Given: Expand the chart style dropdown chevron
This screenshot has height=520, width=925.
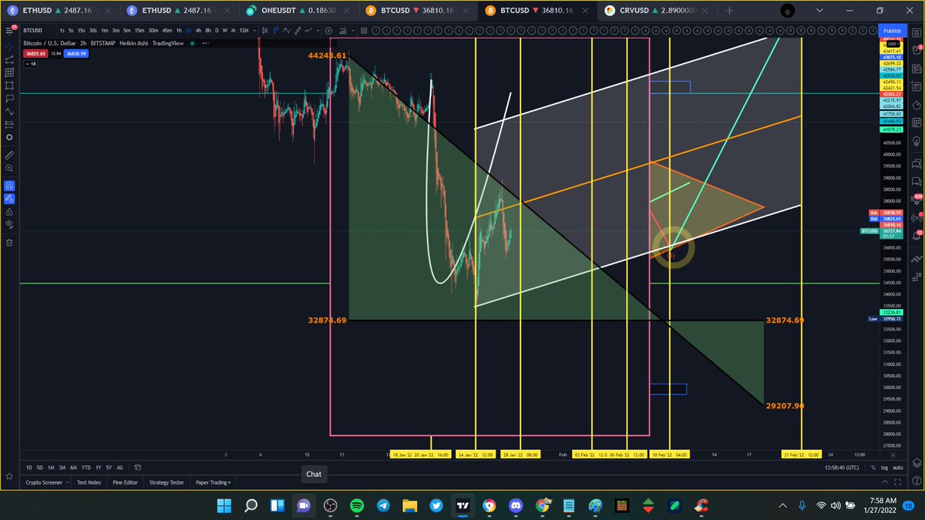Looking at the screenshot, I should [318, 31].
